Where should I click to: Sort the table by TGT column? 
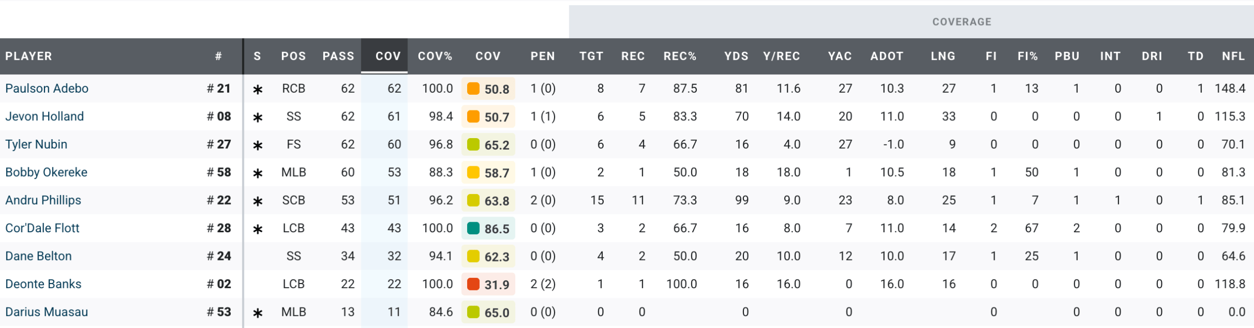pyautogui.click(x=591, y=56)
